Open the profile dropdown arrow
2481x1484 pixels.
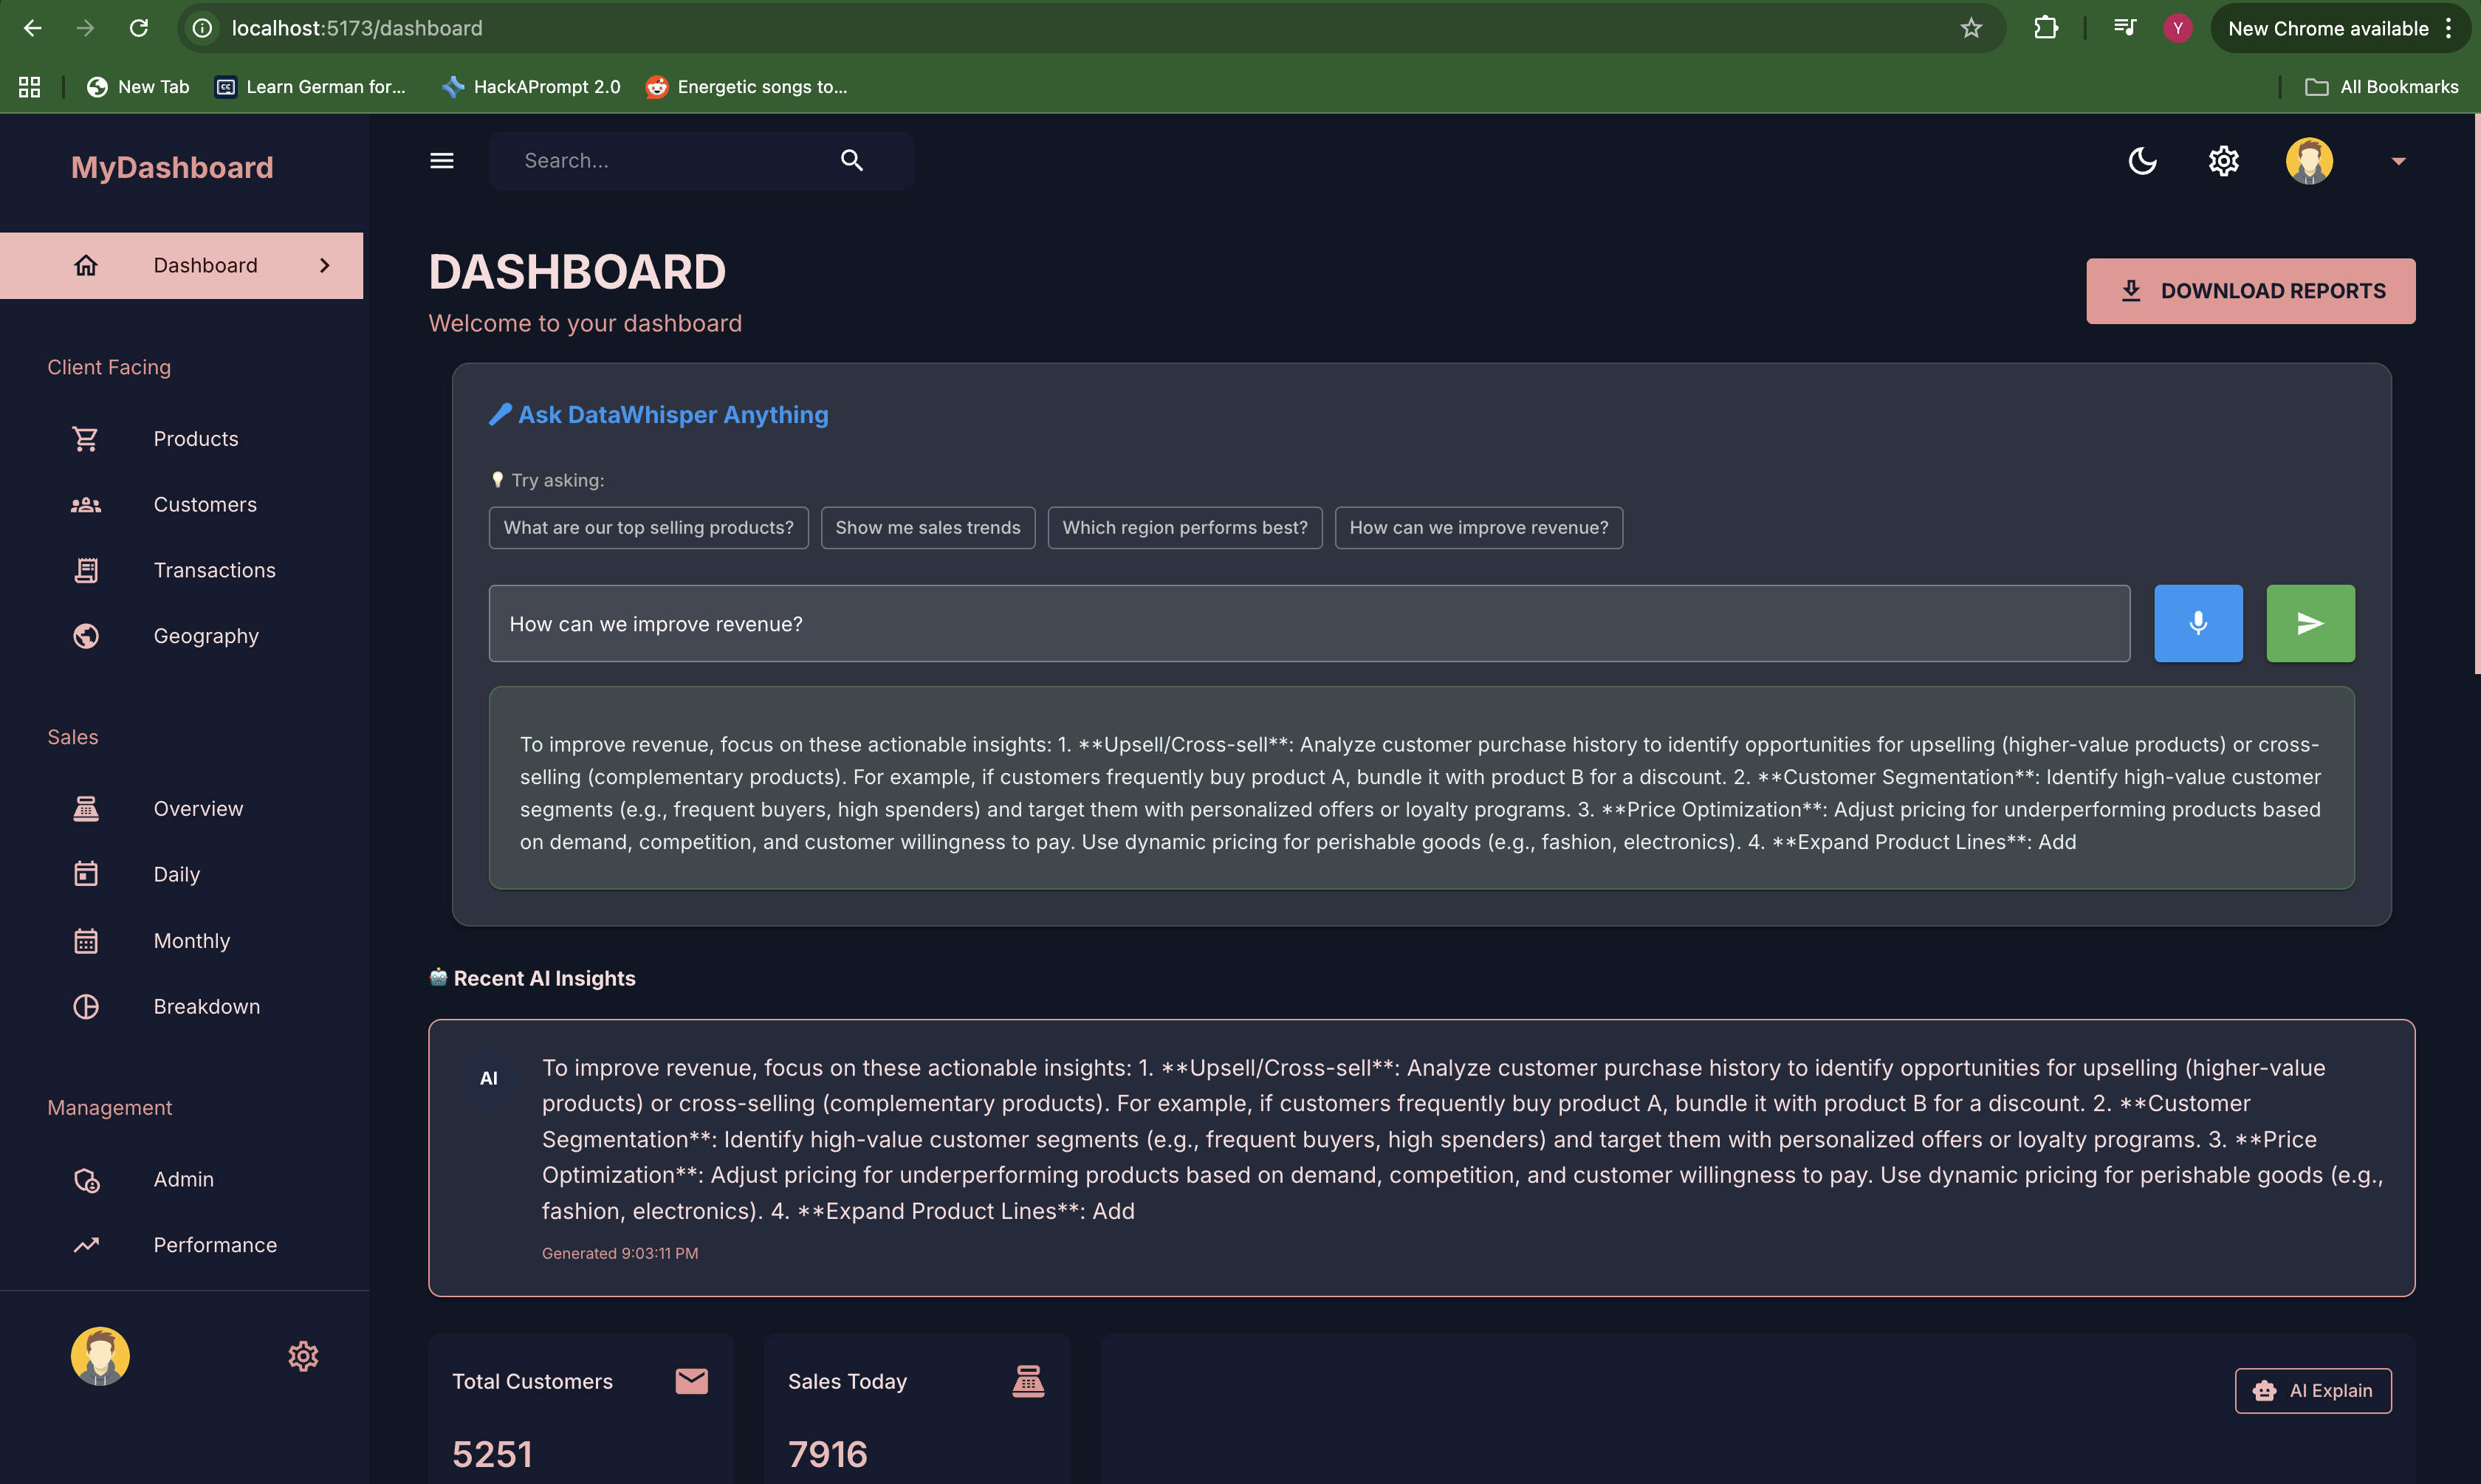point(2397,161)
